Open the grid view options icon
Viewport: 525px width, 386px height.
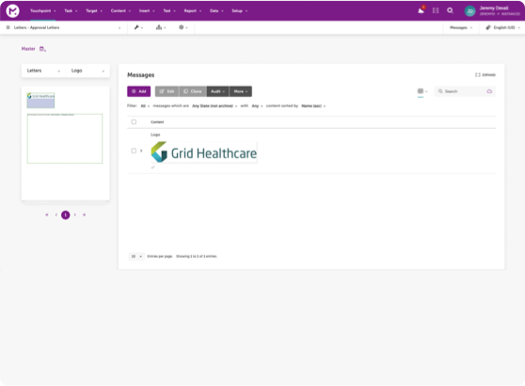pos(422,91)
